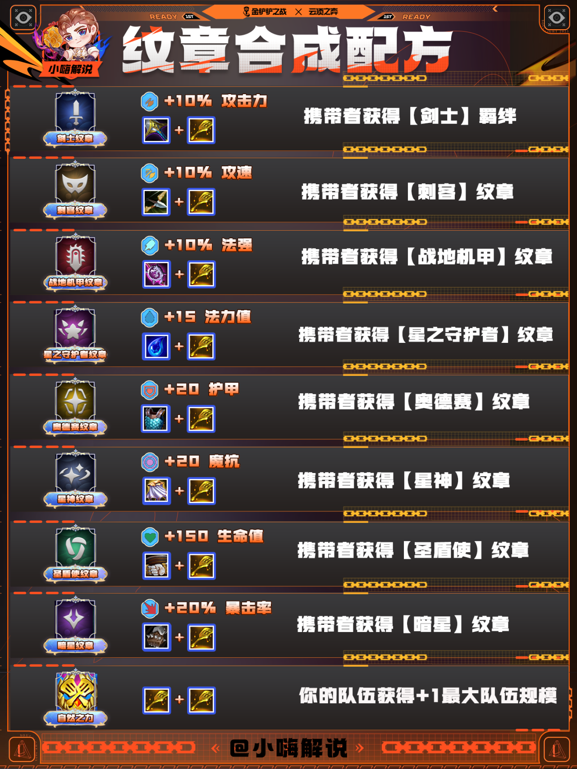This screenshot has width=577, height=769.
Task: Click the giant's belt item for 生命值
Action: 156,565
